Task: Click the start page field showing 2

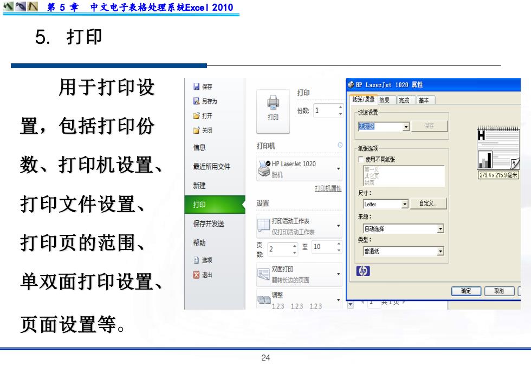Action: [280, 250]
